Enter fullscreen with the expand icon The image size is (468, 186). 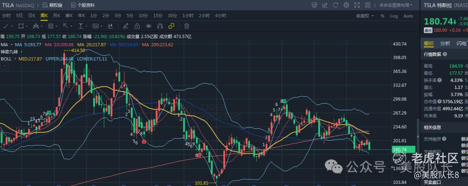357,5
